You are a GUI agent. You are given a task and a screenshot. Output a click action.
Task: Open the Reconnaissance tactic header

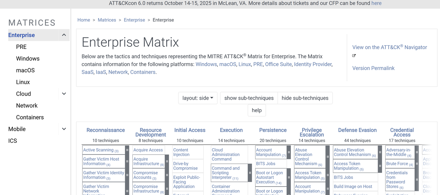click(106, 130)
